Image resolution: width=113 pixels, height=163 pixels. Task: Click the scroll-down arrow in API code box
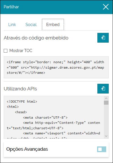click(x=106, y=136)
